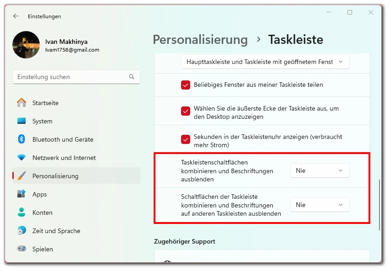Screen dimensions: 390x271
Task: Click the Ivan Makhinya profile picture
Action: click(26, 45)
